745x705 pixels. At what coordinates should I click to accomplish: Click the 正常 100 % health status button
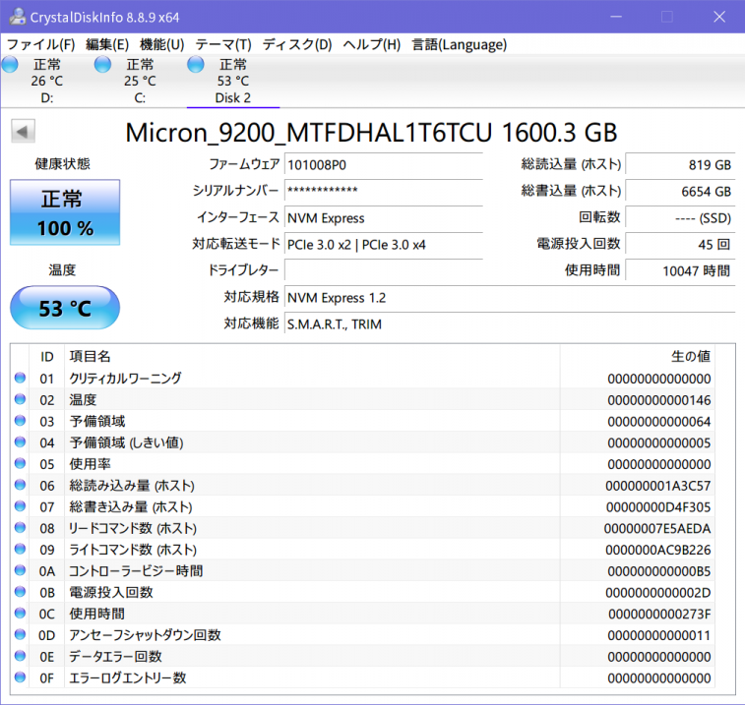click(65, 212)
